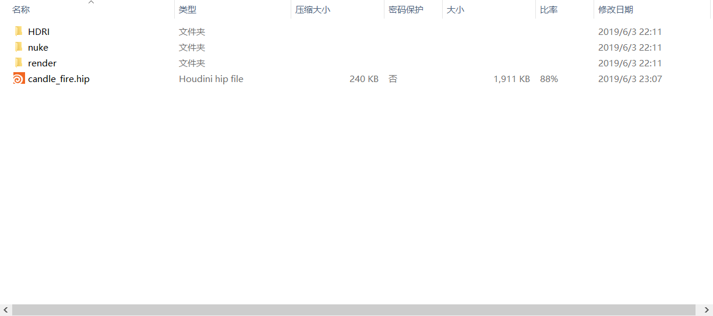Click the 比率 column header

549,10
